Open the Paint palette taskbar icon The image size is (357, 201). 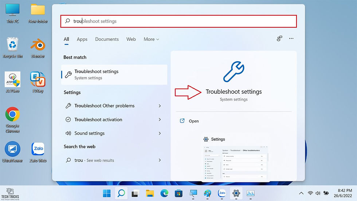(x=207, y=193)
